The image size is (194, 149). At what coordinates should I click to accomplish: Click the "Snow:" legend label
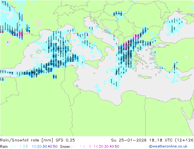click(x=65, y=147)
